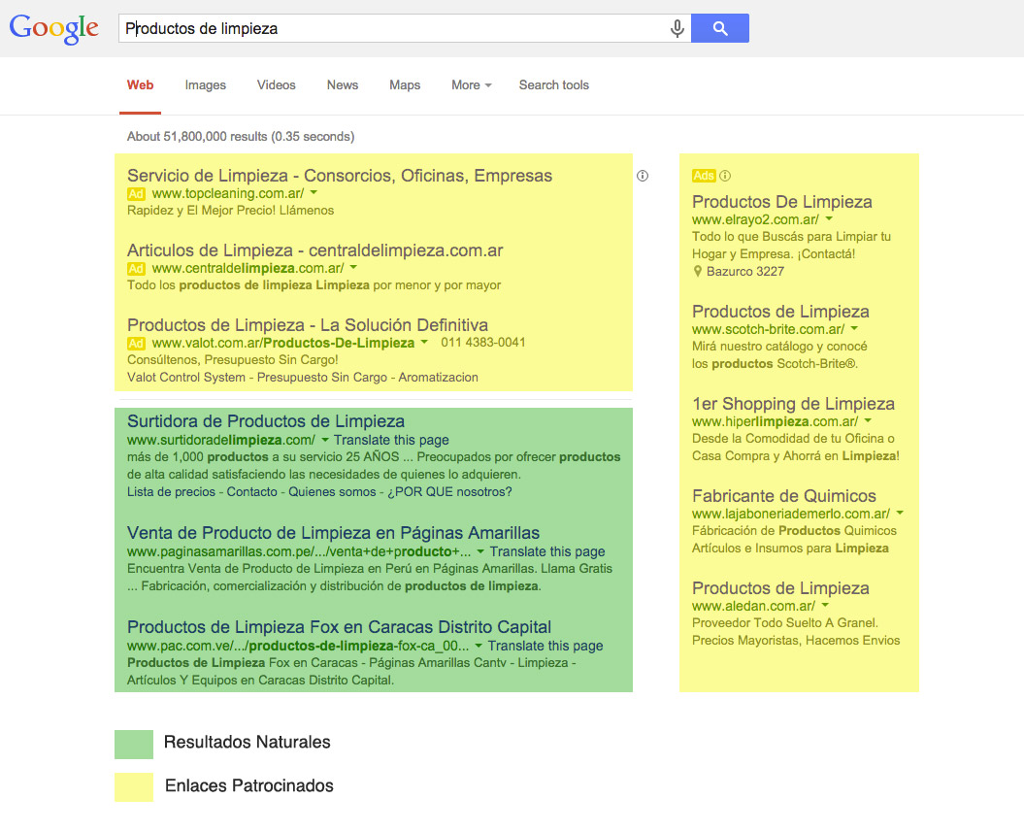Expand arrow next to paginasamarillas.com.pe URL
The height and width of the screenshot is (832, 1024).
click(480, 551)
